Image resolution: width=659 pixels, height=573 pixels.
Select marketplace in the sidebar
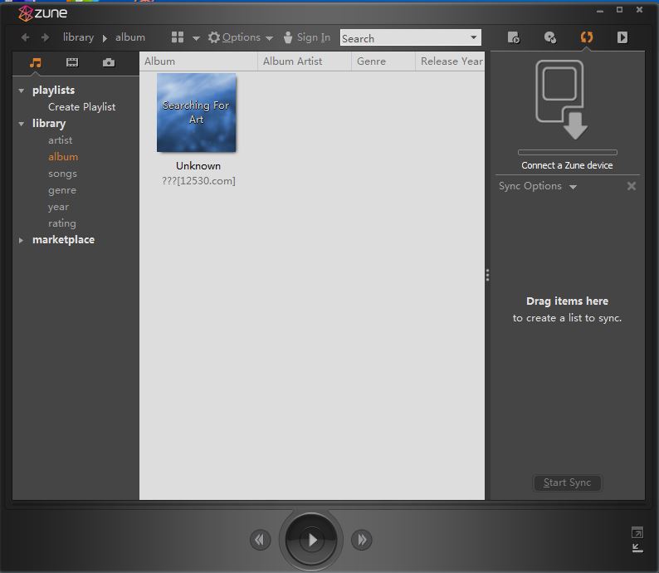click(63, 240)
